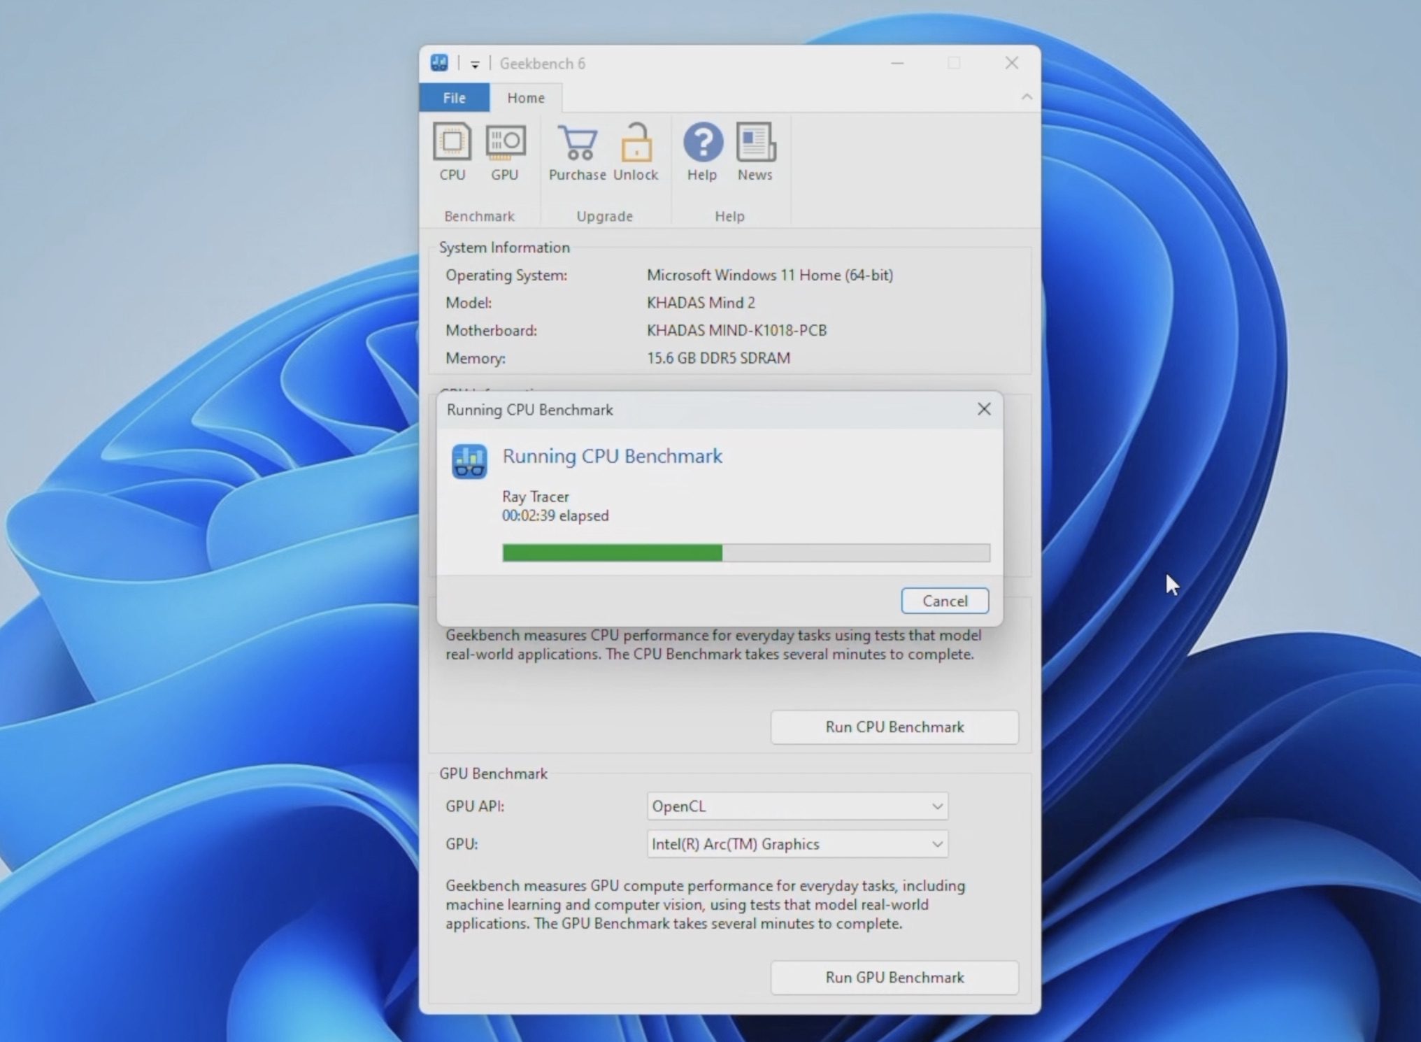Collapse the ribbon with chevron
Viewport: 1421px width, 1042px height.
click(1026, 97)
